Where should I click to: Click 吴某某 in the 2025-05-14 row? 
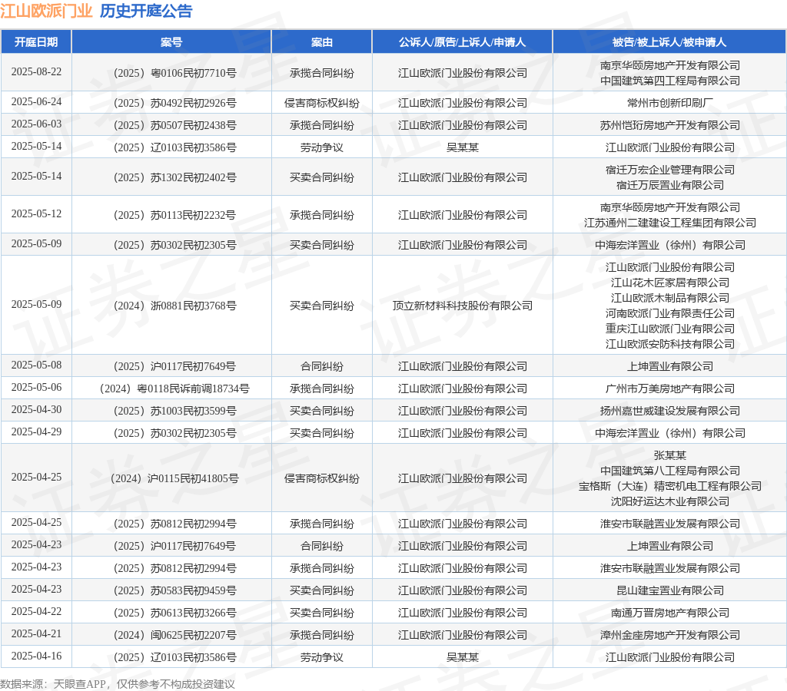(x=462, y=147)
